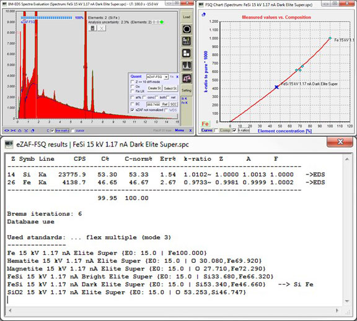Click the Ref button
This screenshot has width=357, height=321.
point(165,105)
